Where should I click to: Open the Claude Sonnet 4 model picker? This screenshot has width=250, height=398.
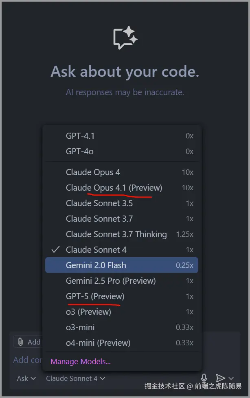pyautogui.click(x=75, y=378)
